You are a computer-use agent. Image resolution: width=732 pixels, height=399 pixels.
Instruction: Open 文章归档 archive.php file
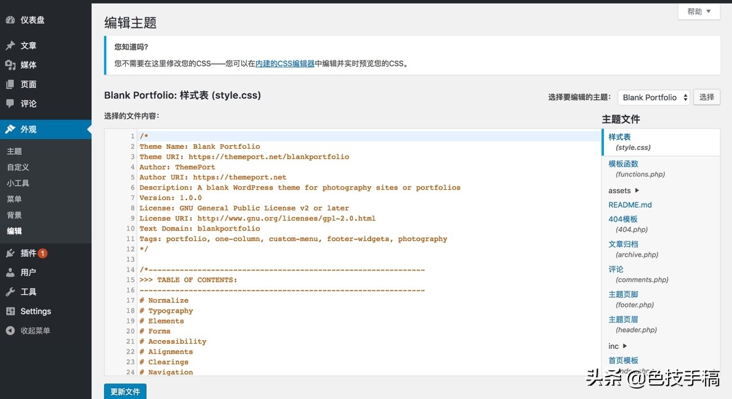tap(633, 249)
